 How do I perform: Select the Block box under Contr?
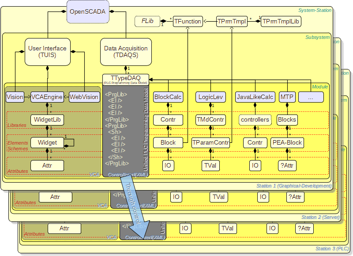168,142
